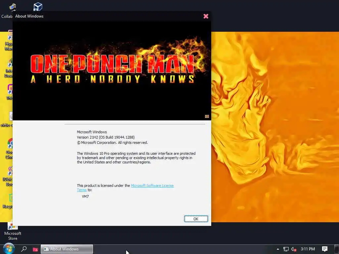339x254 pixels.
Task: Open network status tray icon
Action: (x=286, y=249)
